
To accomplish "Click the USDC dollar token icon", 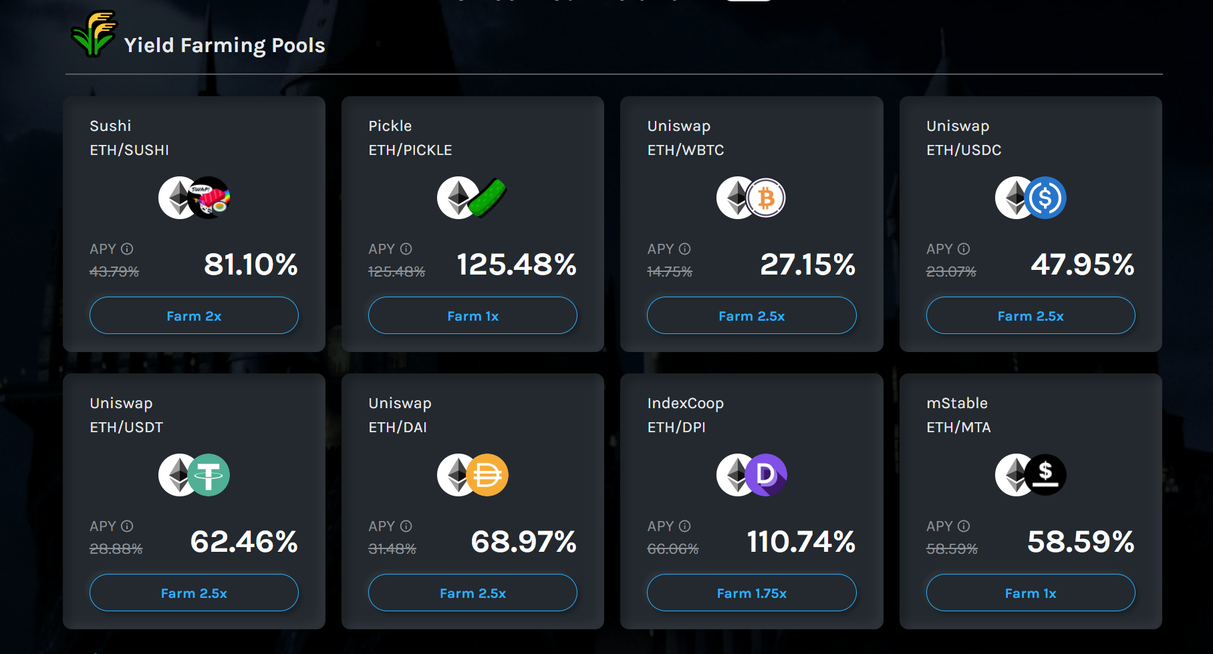I will [1045, 198].
